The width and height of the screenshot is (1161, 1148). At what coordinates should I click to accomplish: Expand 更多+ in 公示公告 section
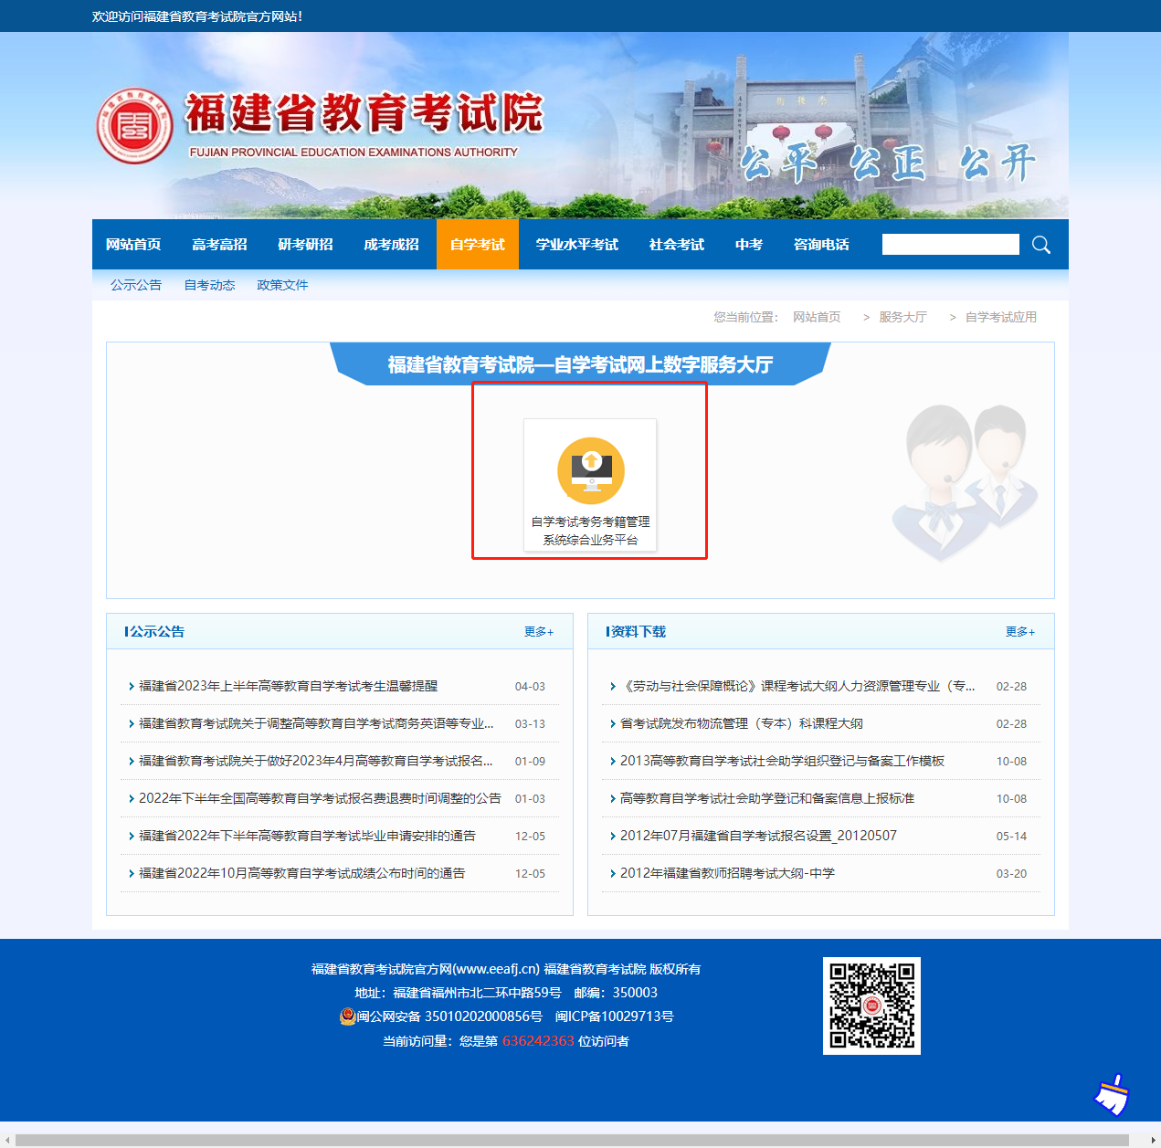(x=538, y=632)
